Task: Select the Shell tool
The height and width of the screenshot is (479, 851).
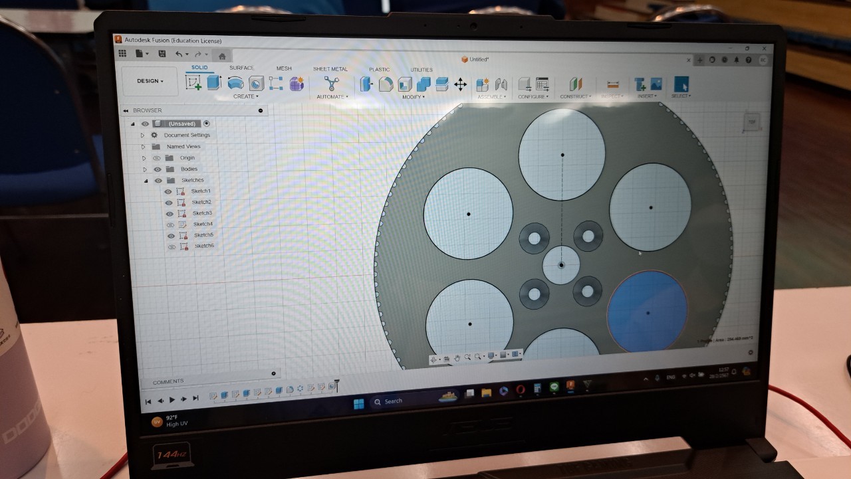Action: (405, 84)
